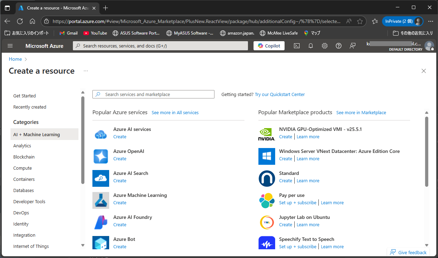Image resolution: width=438 pixels, height=258 pixels.
Task: Click the Home breadcrumb link
Action: click(x=15, y=59)
